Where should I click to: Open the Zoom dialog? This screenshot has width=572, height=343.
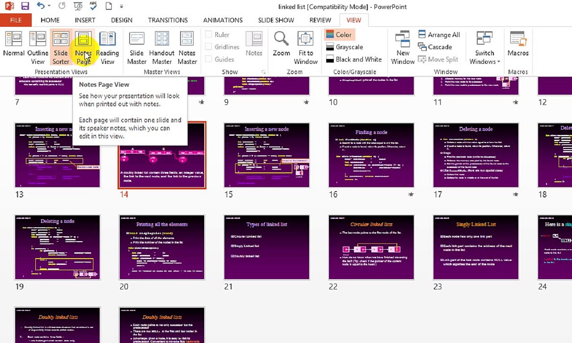pos(281,44)
